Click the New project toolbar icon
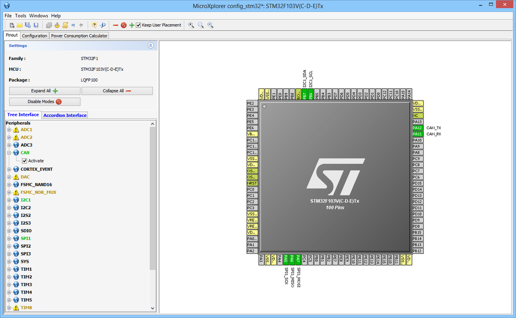Image resolution: width=516 pixels, height=318 pixels. click(12, 25)
